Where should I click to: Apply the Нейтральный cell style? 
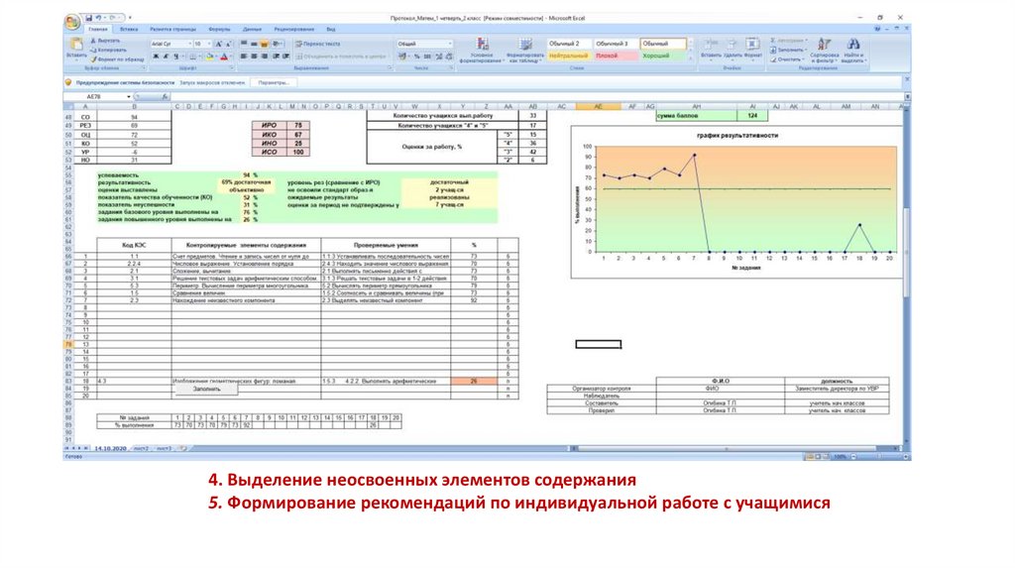point(568,56)
